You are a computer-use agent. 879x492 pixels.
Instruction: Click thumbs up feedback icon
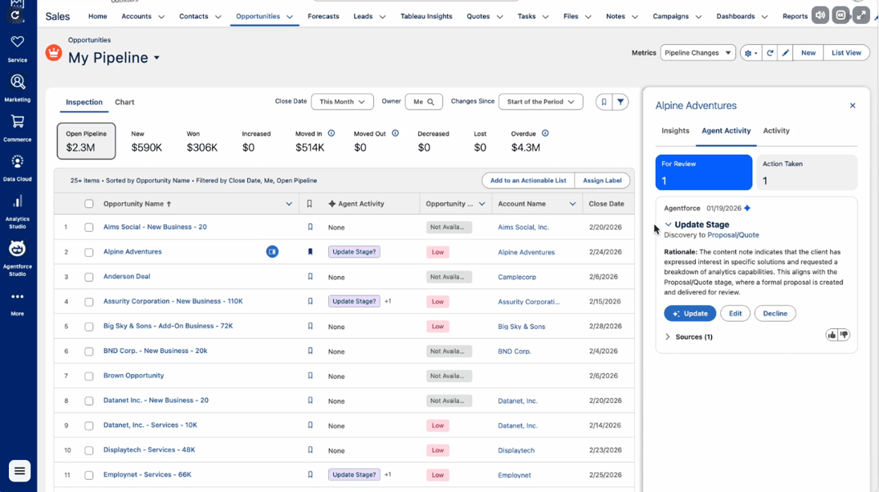coord(832,335)
